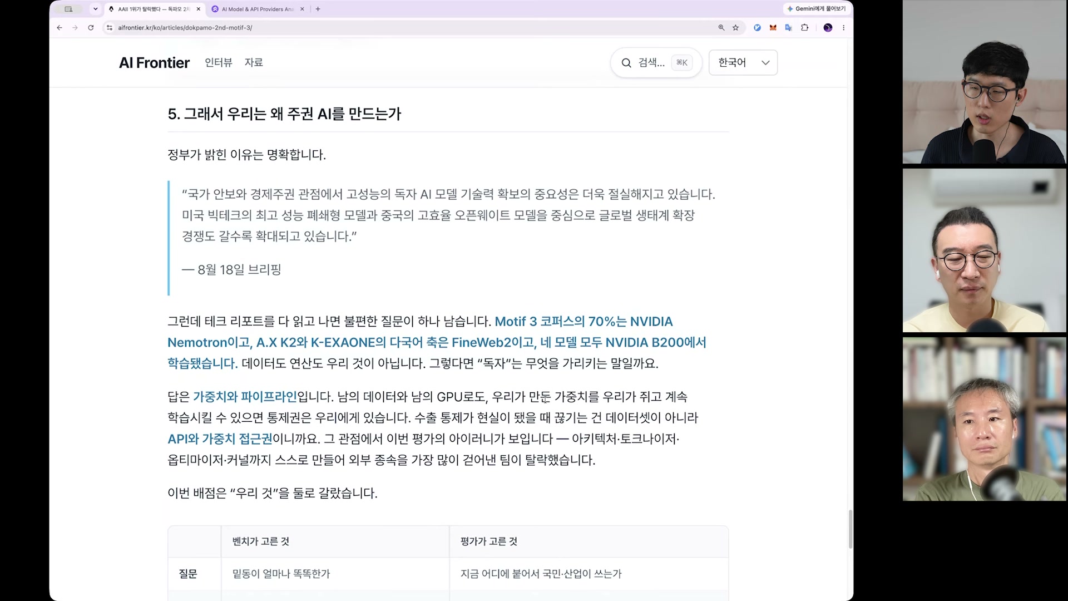This screenshot has width=1068, height=601.
Task: Click table header 벤치가 고른 것
Action: click(260, 541)
